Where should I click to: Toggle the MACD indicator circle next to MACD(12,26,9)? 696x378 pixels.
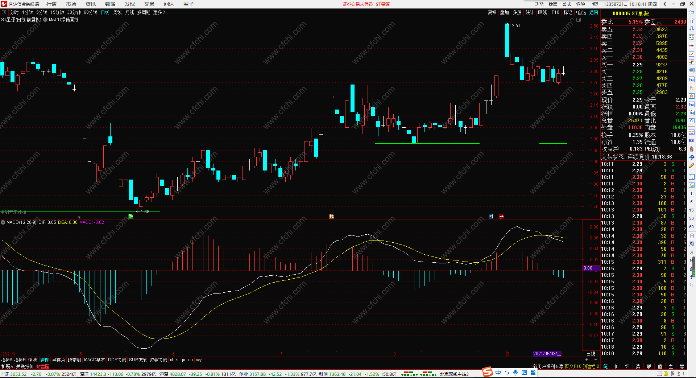point(3,222)
